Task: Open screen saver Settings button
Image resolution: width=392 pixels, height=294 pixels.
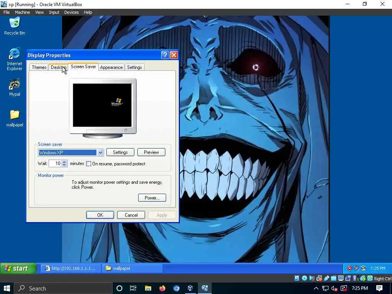Action: pyautogui.click(x=120, y=152)
